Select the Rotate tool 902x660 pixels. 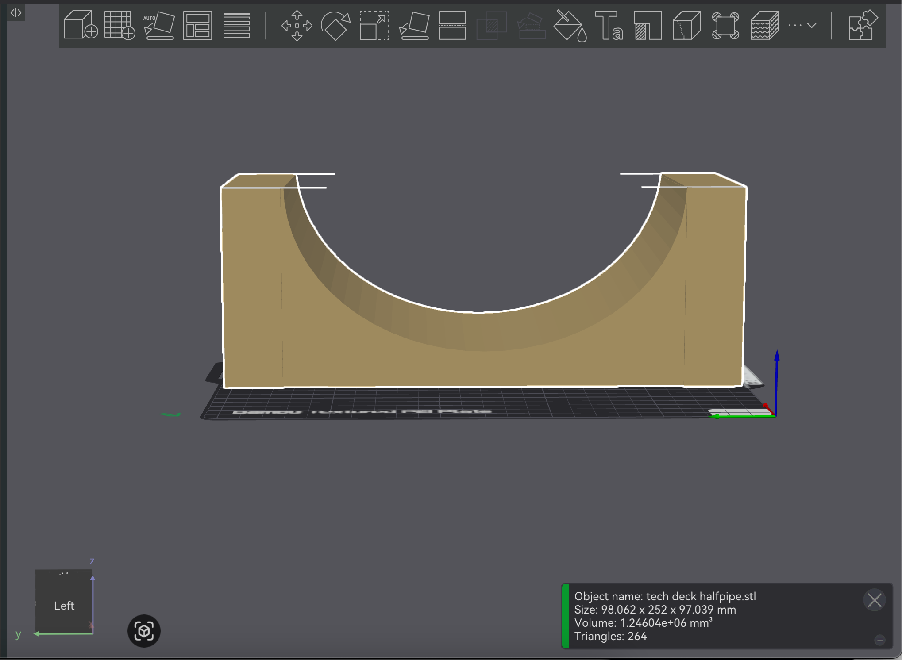[335, 26]
